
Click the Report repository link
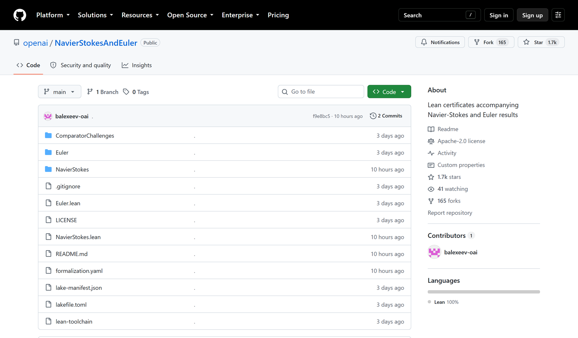pos(450,213)
